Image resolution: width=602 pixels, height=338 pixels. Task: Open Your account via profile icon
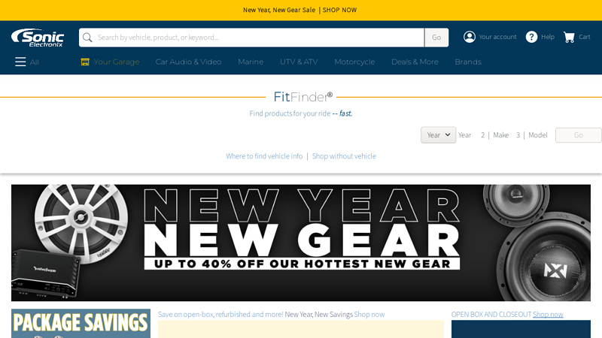pos(469,37)
